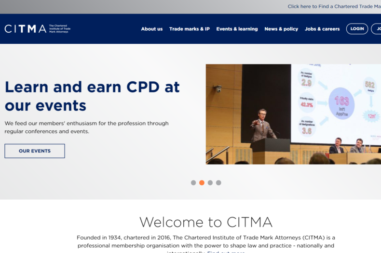This screenshot has width=381, height=253.
Task: Click the CITMA logo
Action: pyautogui.click(x=38, y=28)
